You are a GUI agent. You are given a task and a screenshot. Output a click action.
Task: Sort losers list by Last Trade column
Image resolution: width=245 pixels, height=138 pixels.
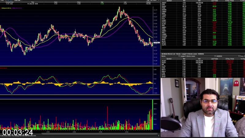[x=214, y=59]
